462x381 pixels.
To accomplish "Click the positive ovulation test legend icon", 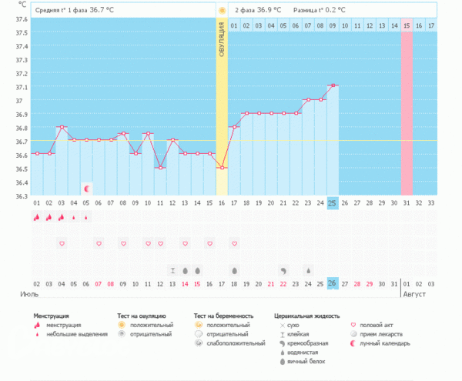I will point(121,326).
